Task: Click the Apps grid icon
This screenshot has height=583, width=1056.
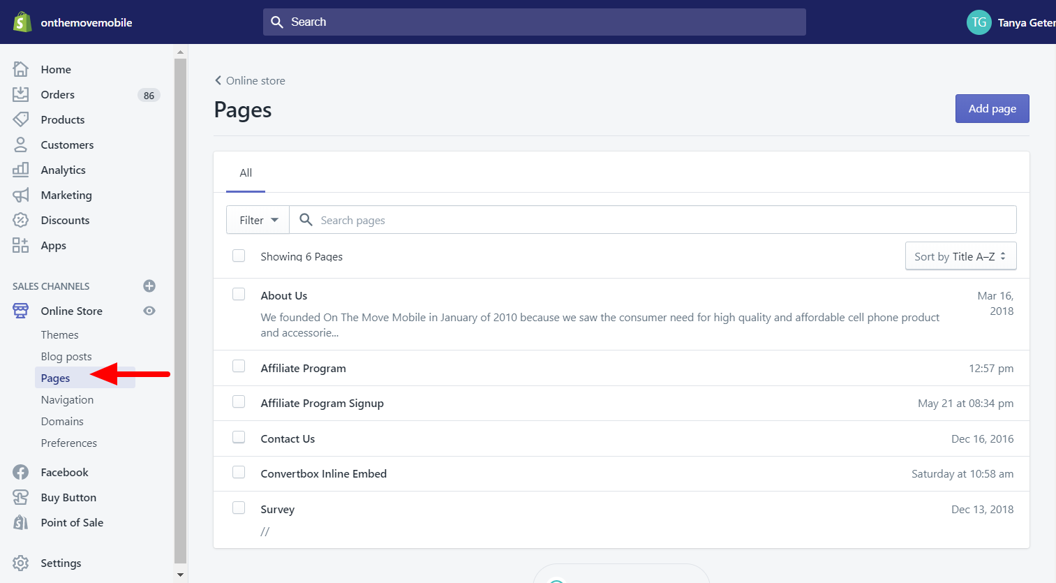Action: point(21,245)
